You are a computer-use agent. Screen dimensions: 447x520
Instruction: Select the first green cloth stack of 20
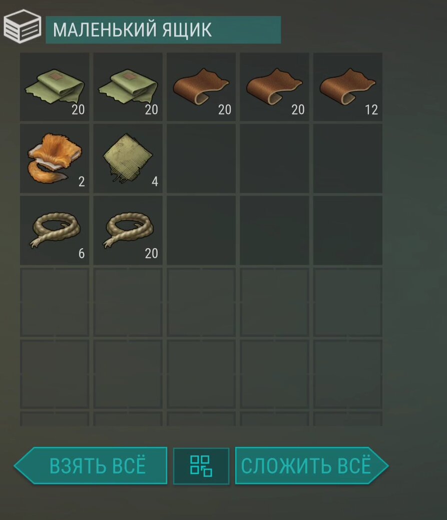pyautogui.click(x=55, y=87)
